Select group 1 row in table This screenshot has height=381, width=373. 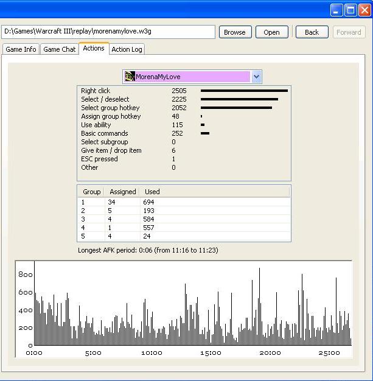[x=184, y=201]
